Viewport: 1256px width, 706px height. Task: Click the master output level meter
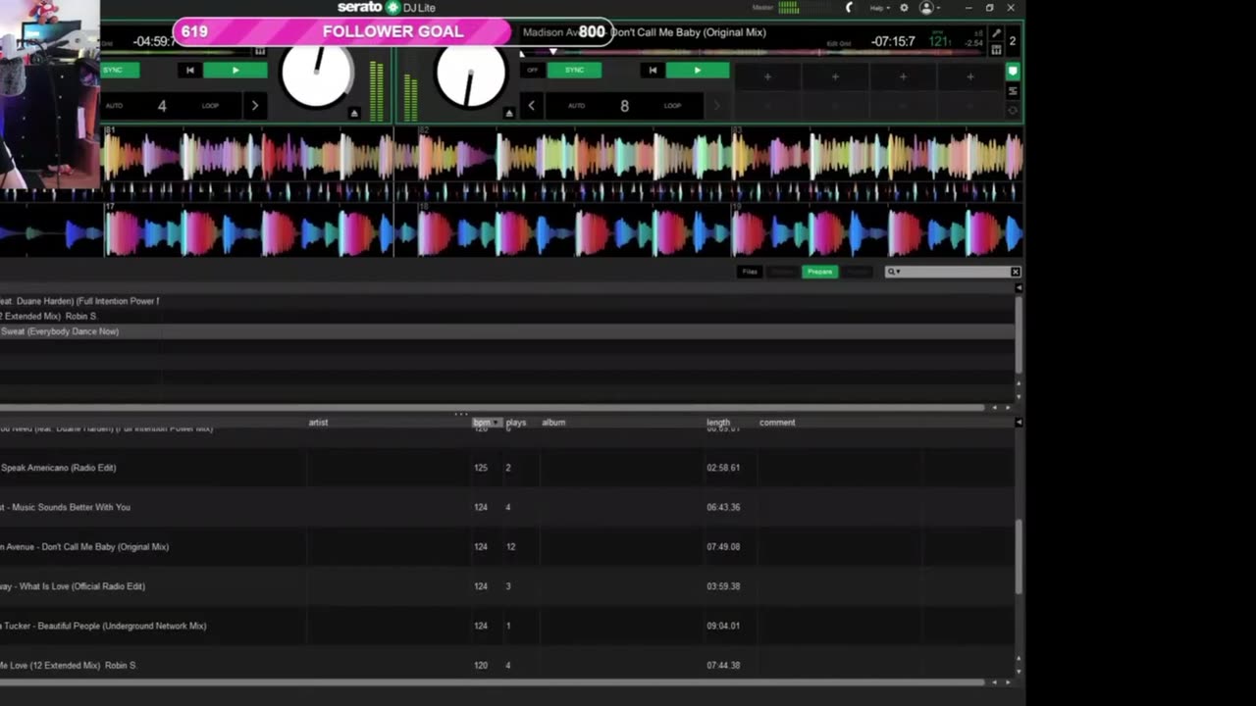pos(789,8)
